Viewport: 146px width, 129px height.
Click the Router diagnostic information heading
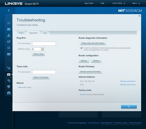(93, 38)
